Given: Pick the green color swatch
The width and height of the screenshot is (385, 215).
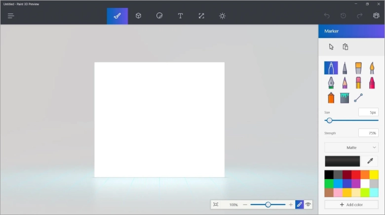Looking at the screenshot, I should 329,184.
